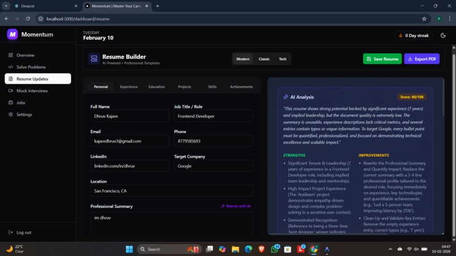
Task: Switch to the Experience tab
Action: pyautogui.click(x=128, y=87)
